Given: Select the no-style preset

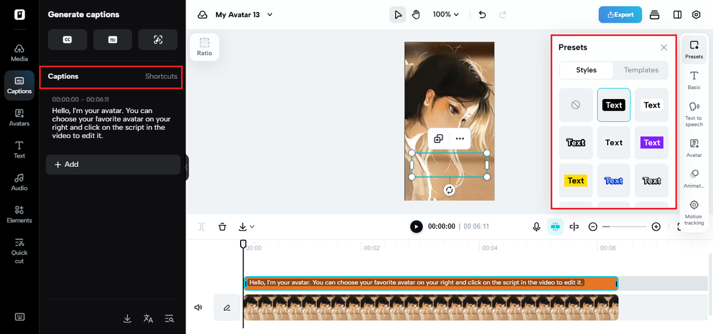Looking at the screenshot, I should pos(576,105).
